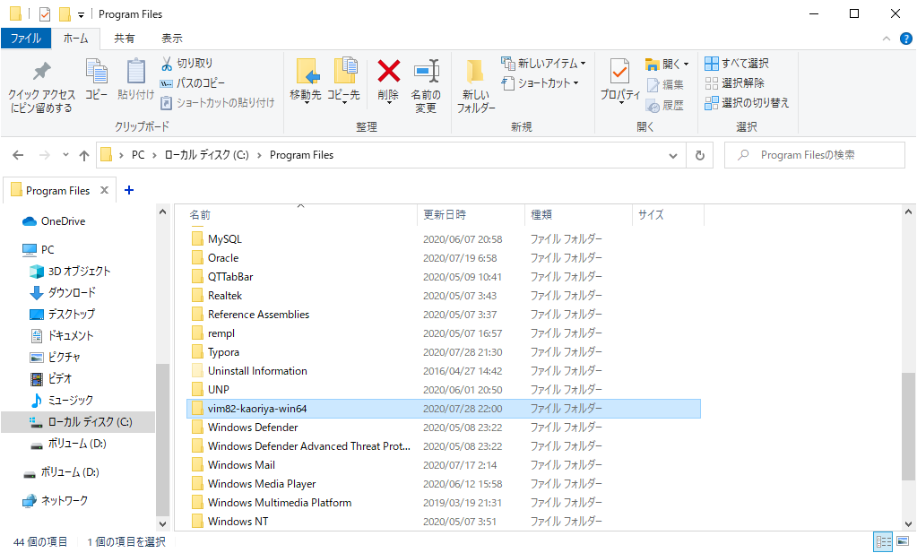917x553 pixels.
Task: Click the Program Files search box
Action: pyautogui.click(x=814, y=155)
